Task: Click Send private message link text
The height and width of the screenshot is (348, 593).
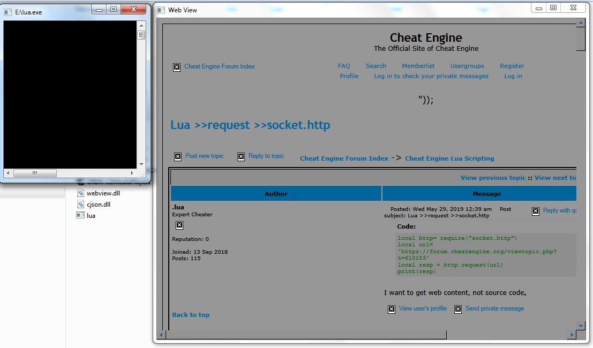Action: click(x=494, y=308)
